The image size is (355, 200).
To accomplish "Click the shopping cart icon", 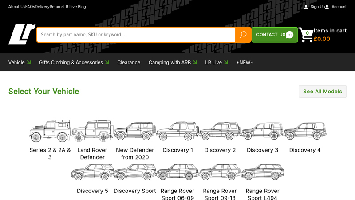I will pos(306,35).
